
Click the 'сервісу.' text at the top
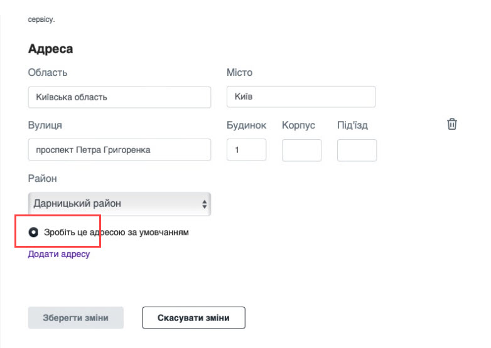(41, 19)
